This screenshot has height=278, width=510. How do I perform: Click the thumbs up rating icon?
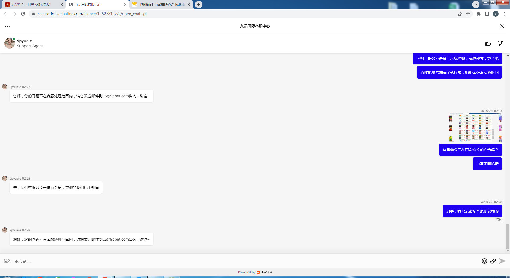(x=488, y=44)
